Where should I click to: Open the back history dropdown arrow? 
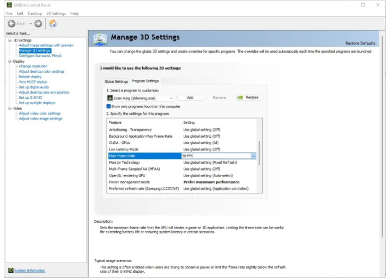pyautogui.click(x=31, y=24)
